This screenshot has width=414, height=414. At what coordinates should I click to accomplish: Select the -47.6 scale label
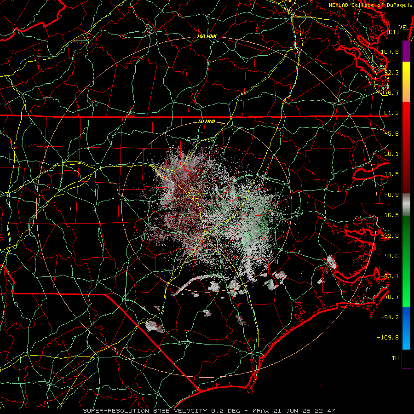tap(390, 256)
